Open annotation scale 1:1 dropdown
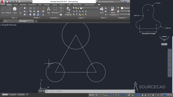Image resolution: width=173 pixels, height=97 pixels. [x=149, y=95]
